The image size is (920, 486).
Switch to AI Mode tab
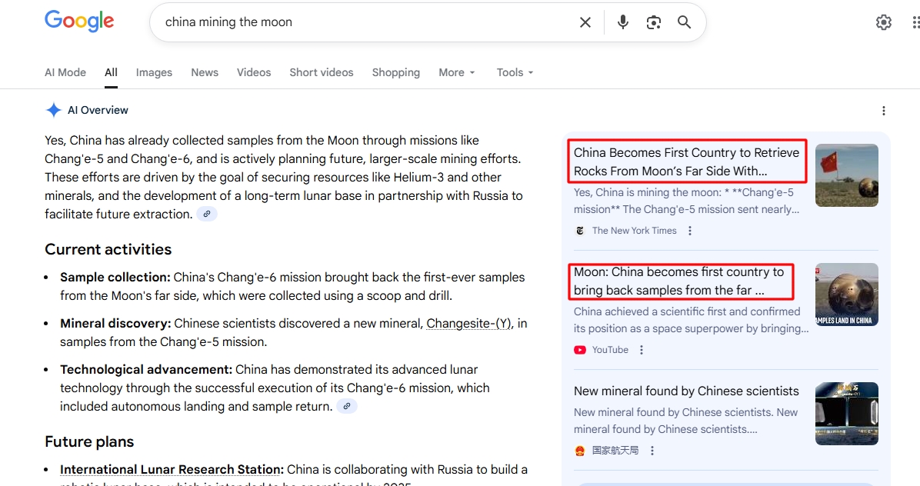(65, 73)
